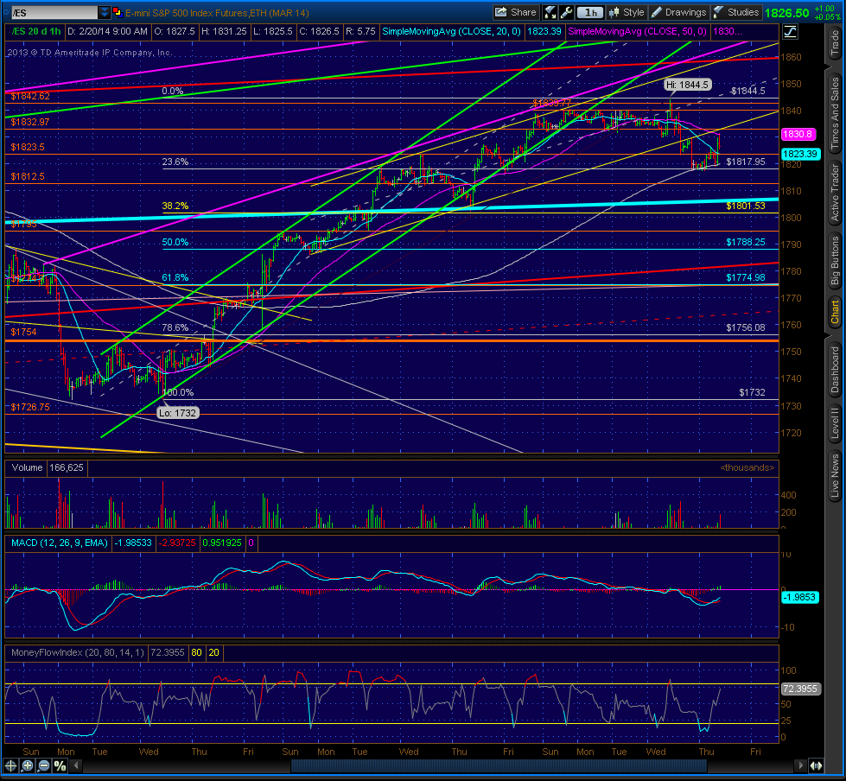The image size is (846, 781).
Task: Click the Volume study label
Action: coord(27,468)
